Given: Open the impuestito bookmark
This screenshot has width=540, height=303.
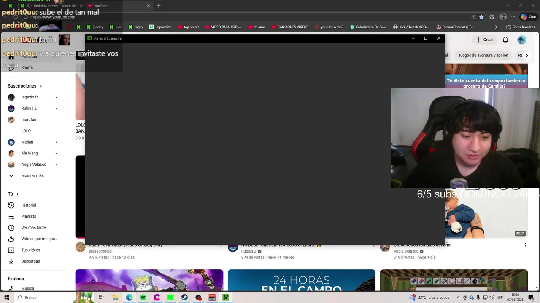Looking at the screenshot, I should 160,27.
